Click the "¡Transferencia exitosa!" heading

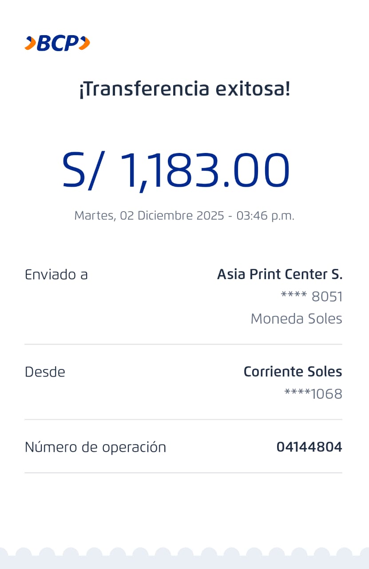click(184, 89)
